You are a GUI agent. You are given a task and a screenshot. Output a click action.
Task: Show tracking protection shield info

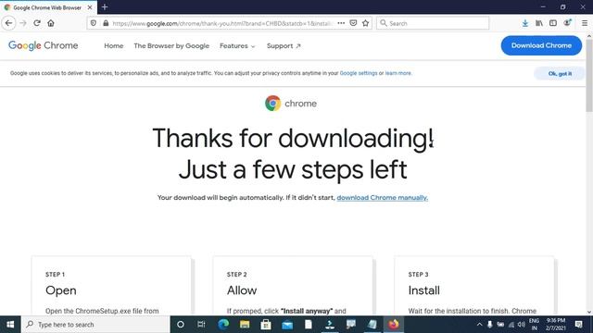(94, 23)
